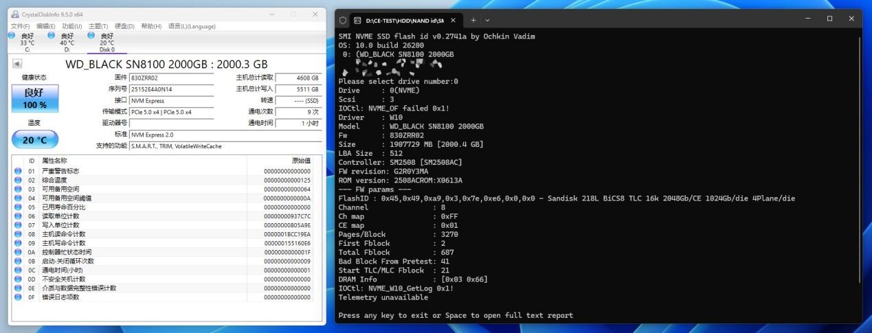Click the status icon of attribute 02 综合温度
The width and height of the screenshot is (872, 333).
(x=19, y=180)
